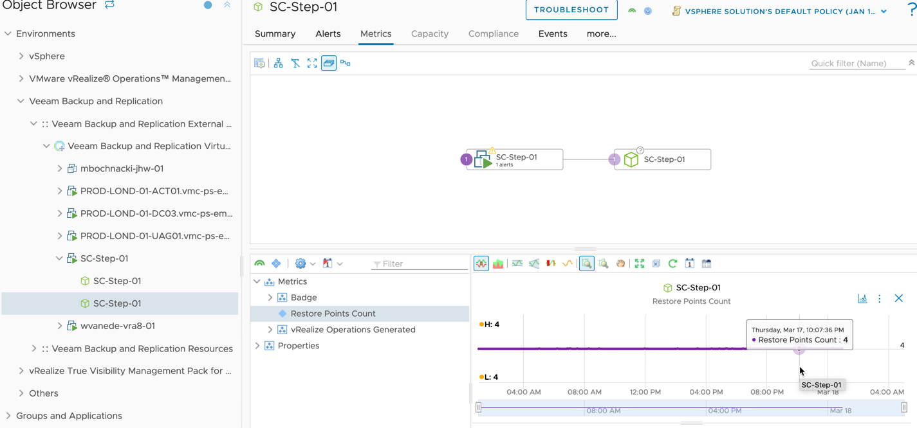Click the Stacked Chart icon
The height and width of the screenshot is (428, 917).
498,263
